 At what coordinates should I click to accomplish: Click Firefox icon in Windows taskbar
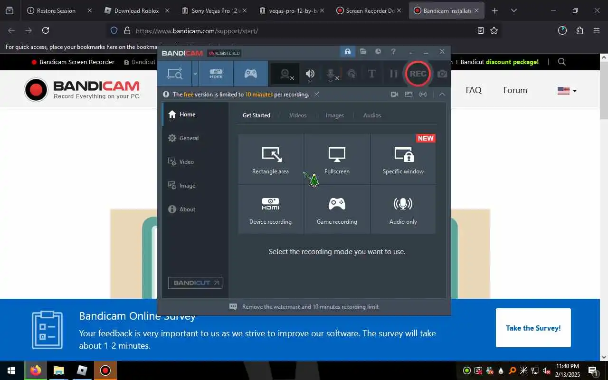[x=35, y=370]
